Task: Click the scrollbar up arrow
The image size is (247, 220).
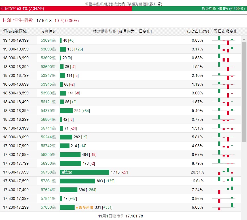Action: (244, 39)
